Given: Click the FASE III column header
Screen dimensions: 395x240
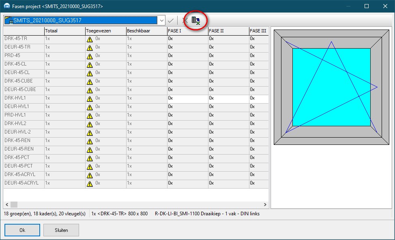Looking at the screenshot, I should click(259, 31).
